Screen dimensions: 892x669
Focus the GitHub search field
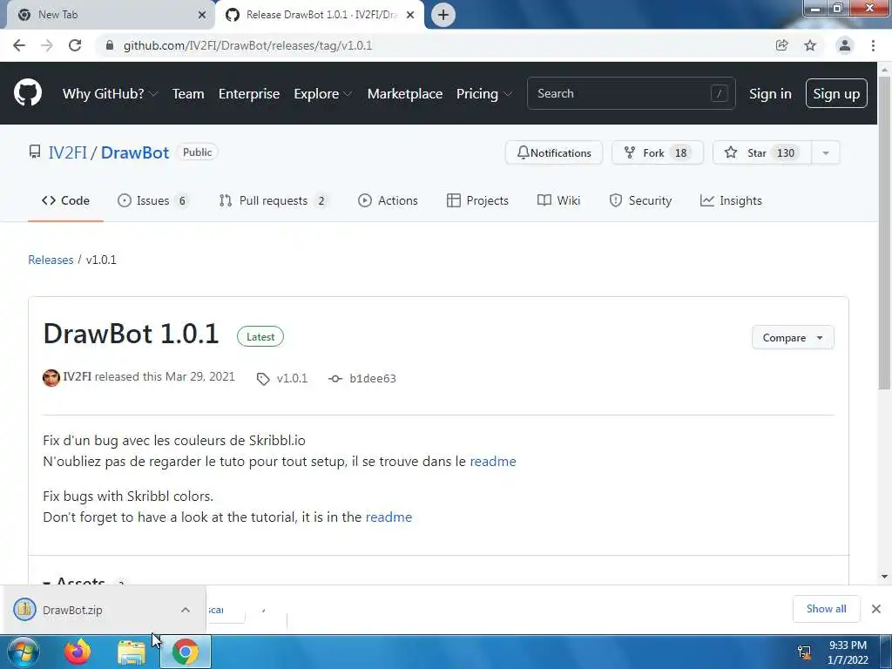tap(631, 93)
